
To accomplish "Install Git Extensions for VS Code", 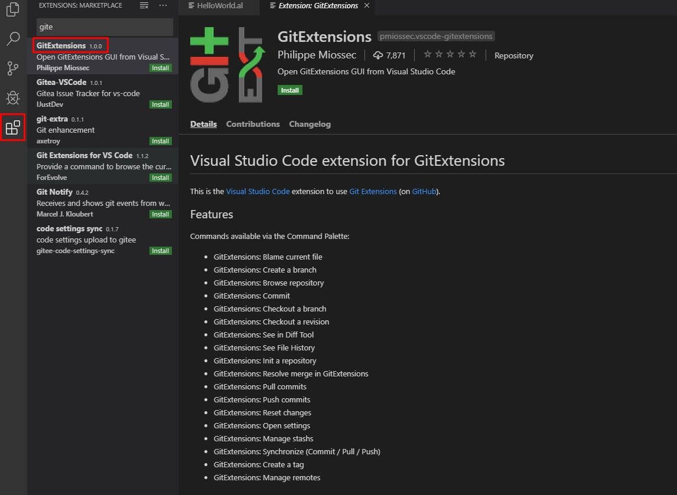I will coord(161,178).
